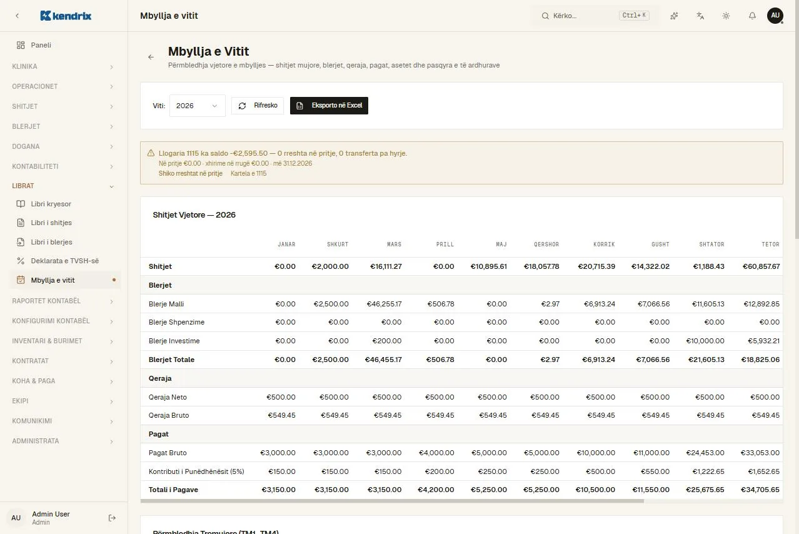Click the Kendrix logo
This screenshot has width=799, height=534.
tap(66, 16)
